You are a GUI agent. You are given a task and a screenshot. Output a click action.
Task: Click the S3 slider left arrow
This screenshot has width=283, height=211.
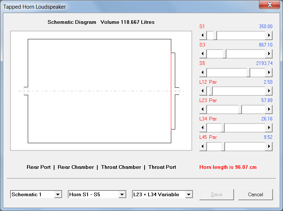(203, 54)
